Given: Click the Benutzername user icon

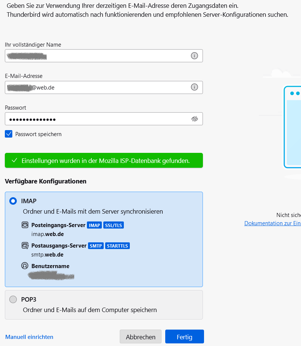Looking at the screenshot, I should click(x=25, y=266).
